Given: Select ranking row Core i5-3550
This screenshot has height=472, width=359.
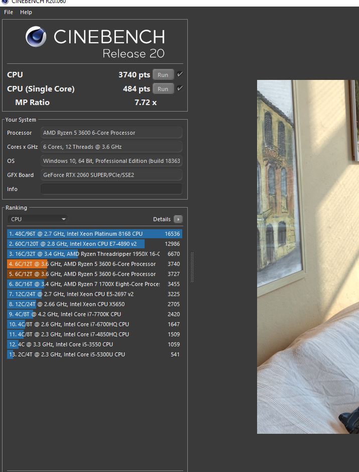Looking at the screenshot, I should point(94,344).
